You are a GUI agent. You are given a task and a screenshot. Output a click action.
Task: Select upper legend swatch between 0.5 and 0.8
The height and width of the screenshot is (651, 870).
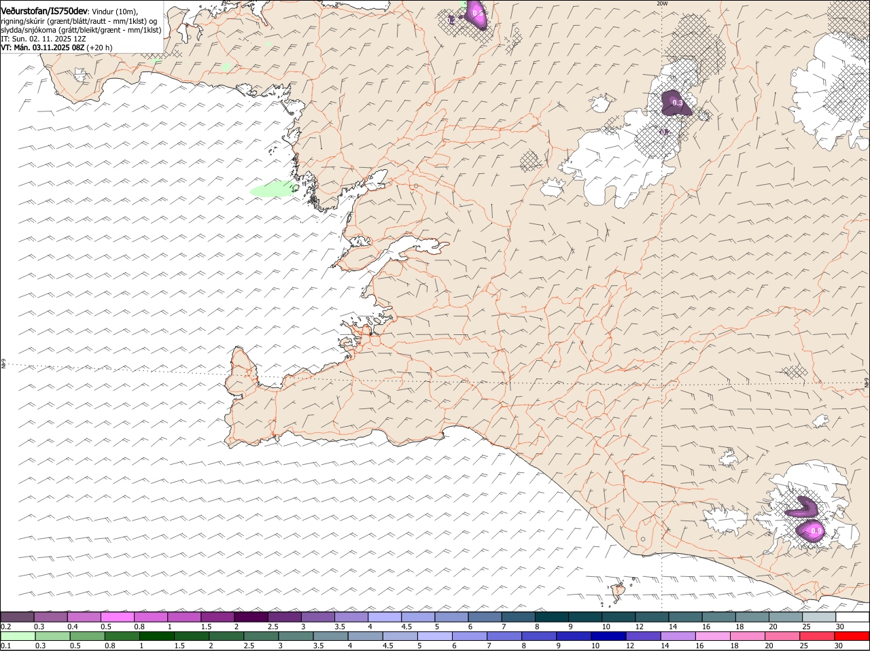click(117, 616)
